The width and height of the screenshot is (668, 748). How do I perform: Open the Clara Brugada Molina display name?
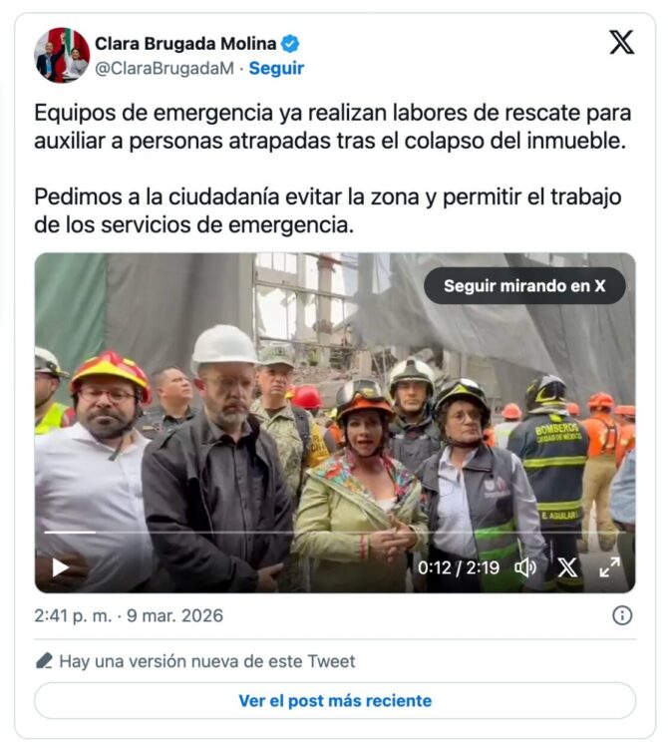click(x=185, y=44)
